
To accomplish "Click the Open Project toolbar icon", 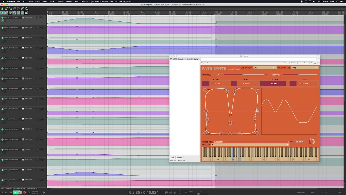I will coord(6,9).
